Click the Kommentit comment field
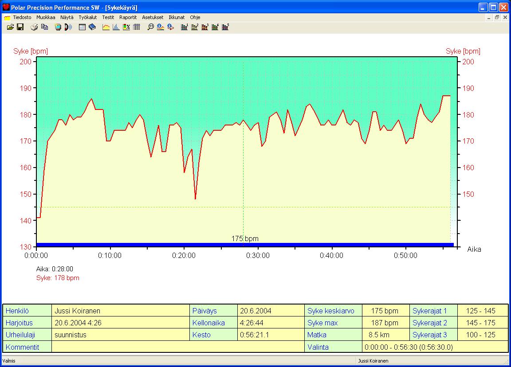511x367 pixels. pos(177,347)
